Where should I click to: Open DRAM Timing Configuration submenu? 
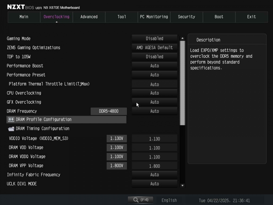(x=66, y=128)
